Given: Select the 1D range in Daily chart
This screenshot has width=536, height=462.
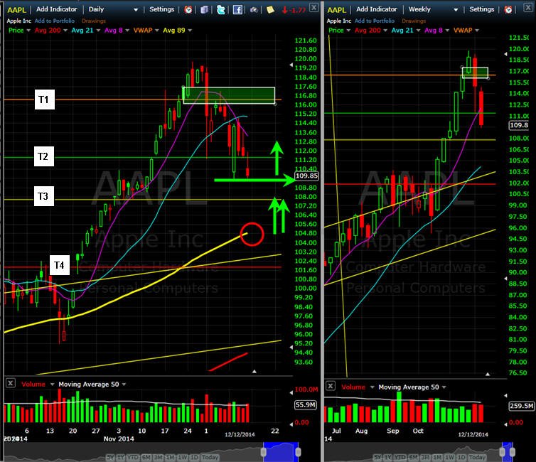Looking at the screenshot, I should [x=194, y=457].
